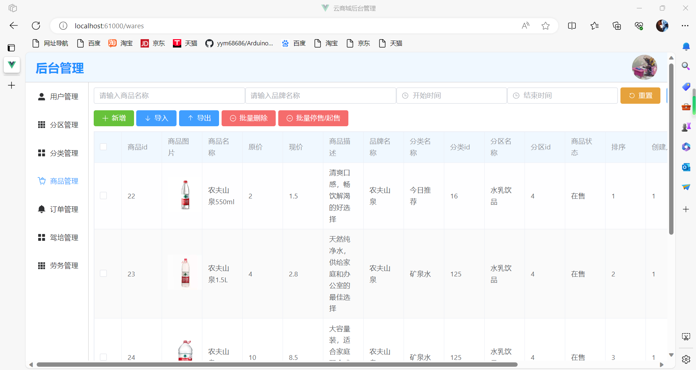Open 网址导航 bookmark
Screen dimensions: 696x370
(50, 44)
